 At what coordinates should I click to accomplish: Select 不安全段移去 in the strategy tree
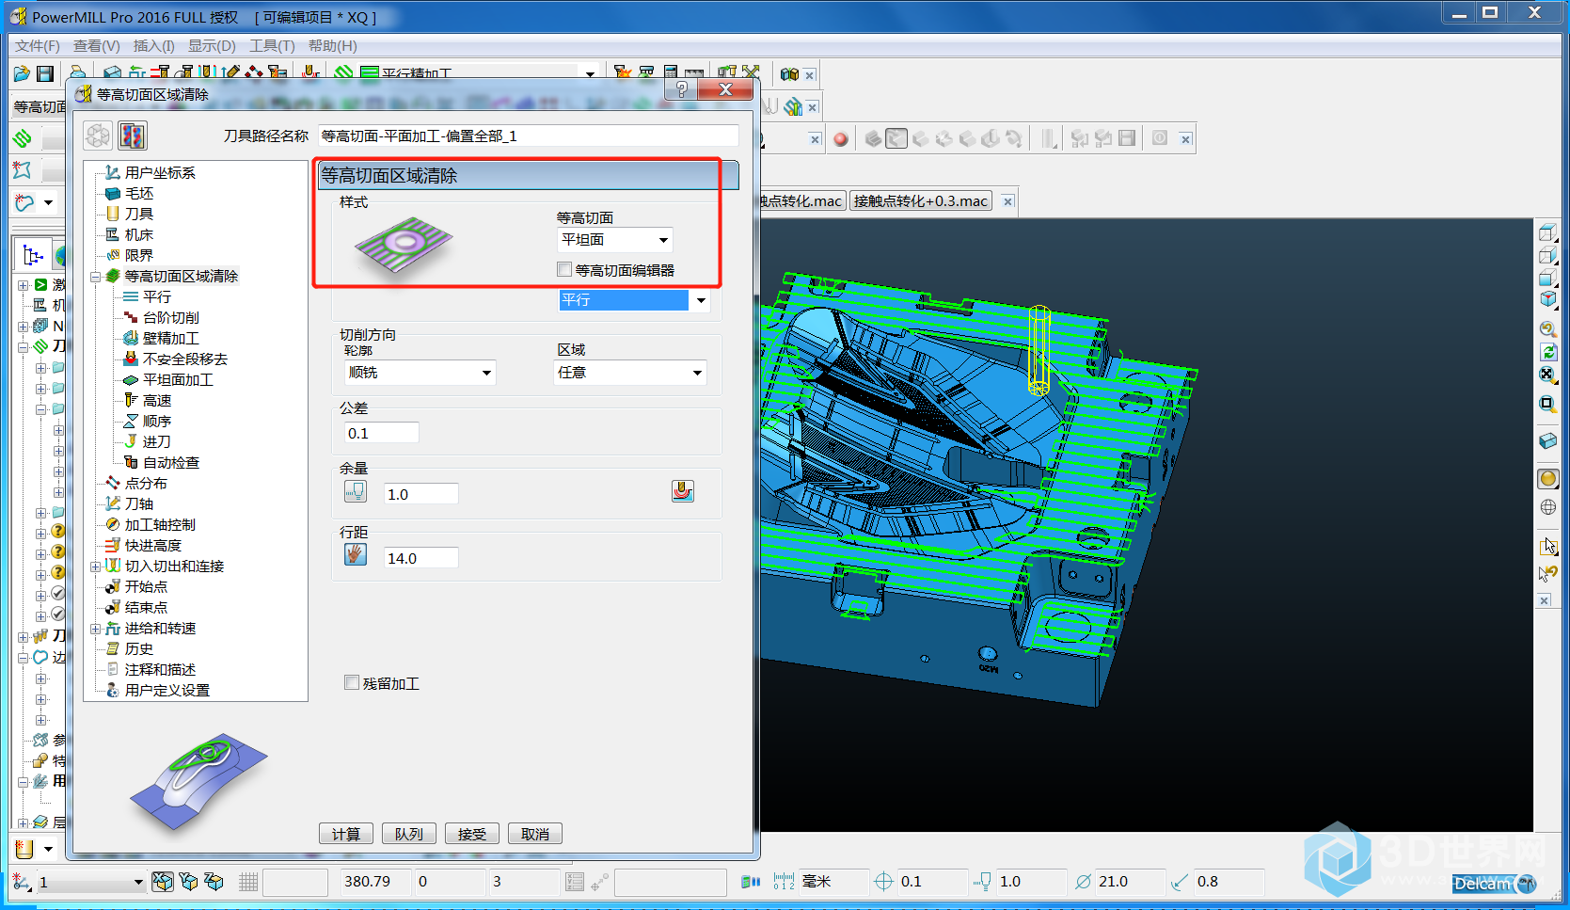[x=184, y=359]
